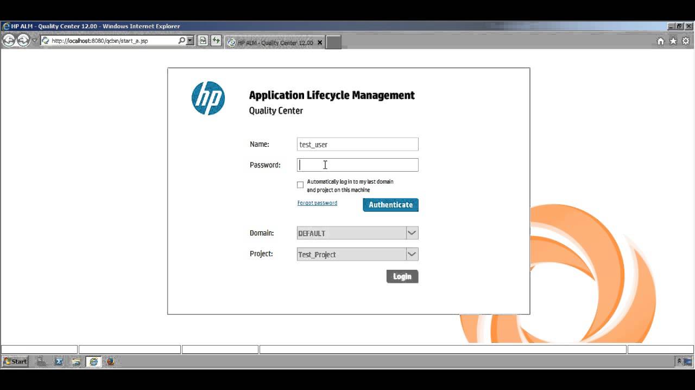Open Server Manager from the taskbar

coord(41,361)
